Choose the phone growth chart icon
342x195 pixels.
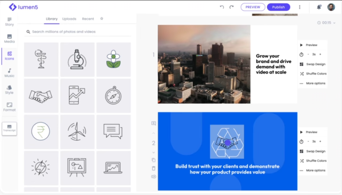click(77, 95)
